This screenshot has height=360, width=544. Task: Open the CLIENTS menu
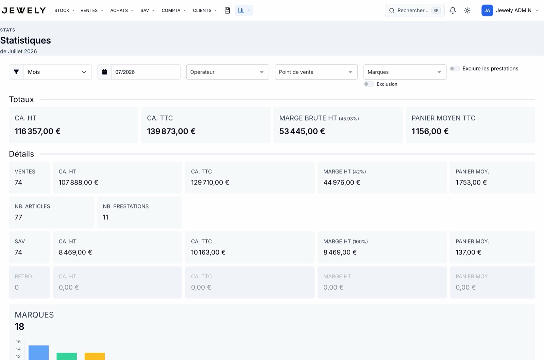205,11
